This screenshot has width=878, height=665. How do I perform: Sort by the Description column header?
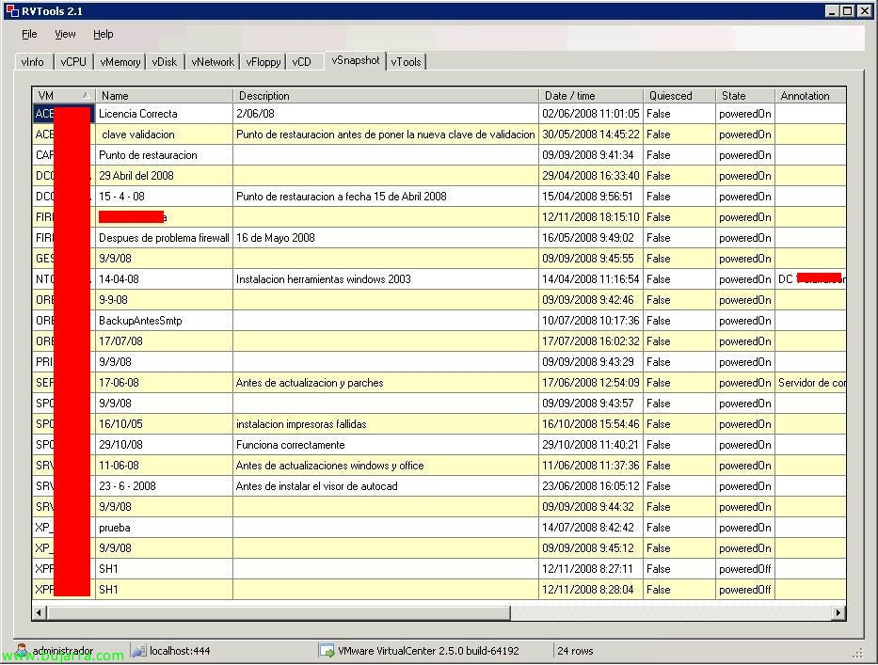[386, 96]
